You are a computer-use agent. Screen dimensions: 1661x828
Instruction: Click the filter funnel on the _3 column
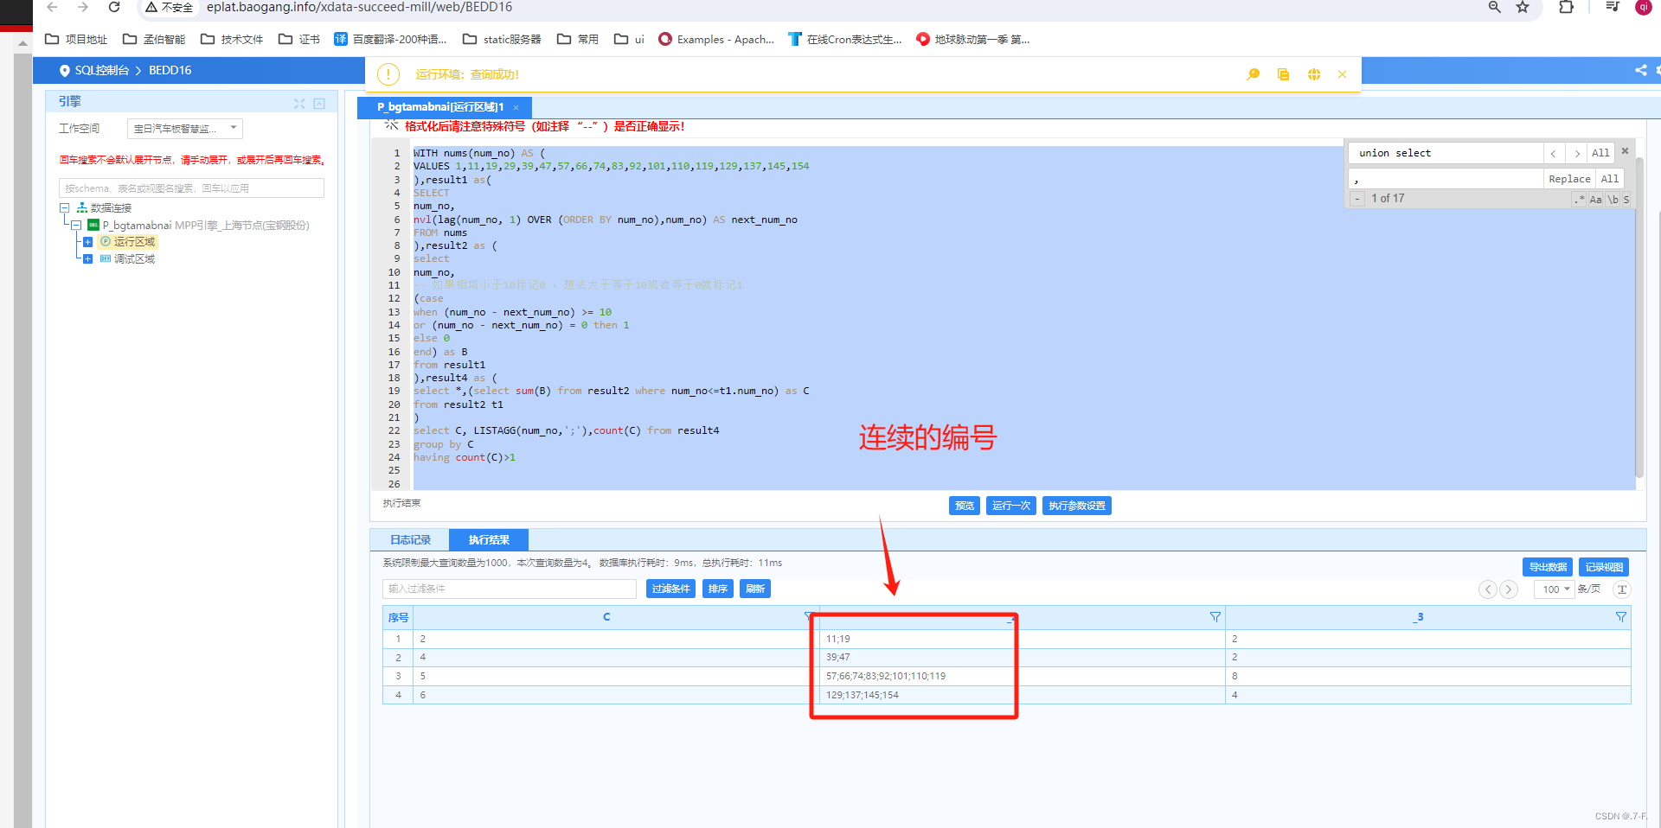point(1620,617)
